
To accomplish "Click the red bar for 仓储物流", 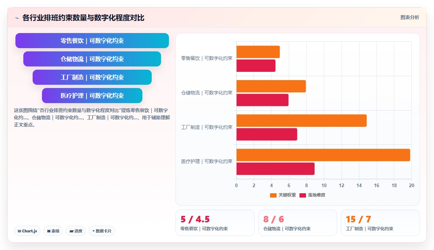I will (x=262, y=100).
